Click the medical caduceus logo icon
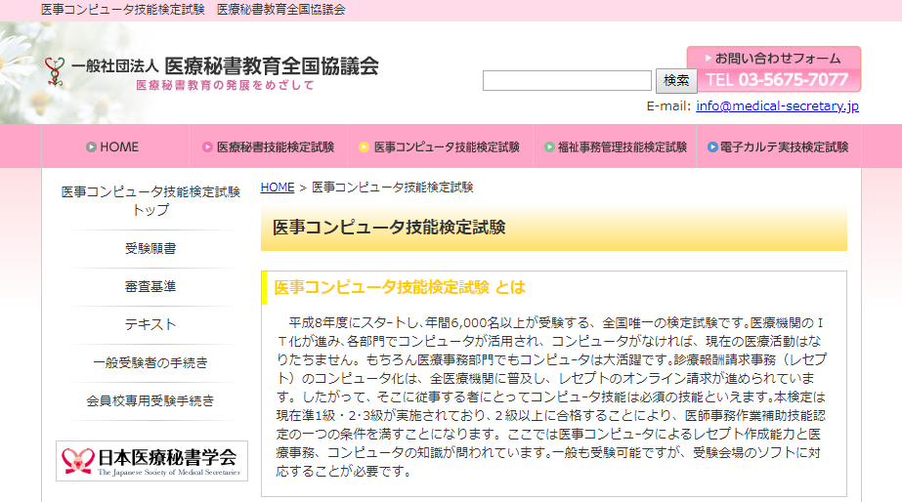This screenshot has height=502, width=902. pyautogui.click(x=54, y=71)
